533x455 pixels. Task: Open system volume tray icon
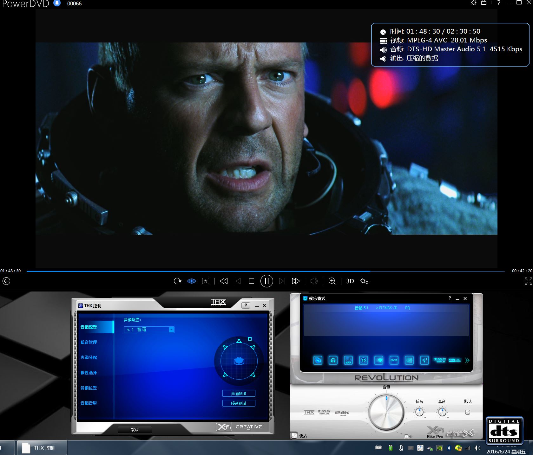coord(477,448)
